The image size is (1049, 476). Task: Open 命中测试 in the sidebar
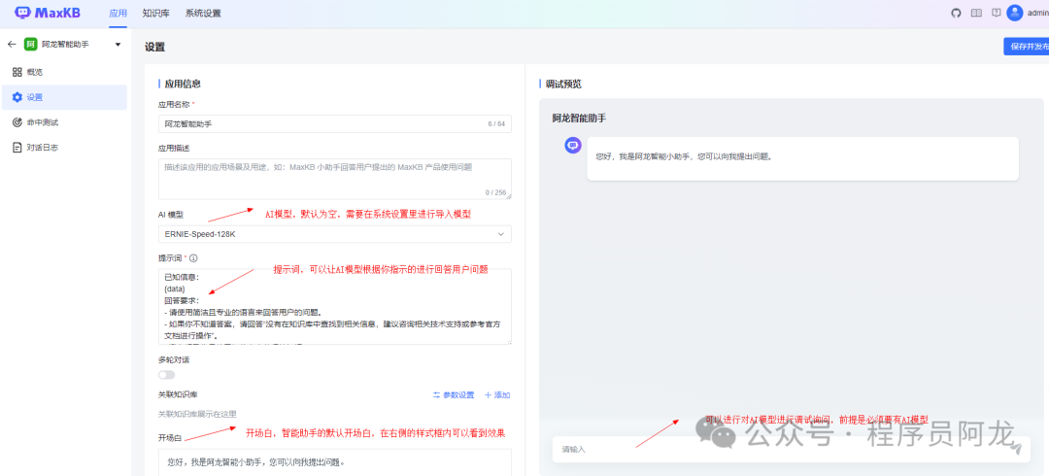click(42, 122)
